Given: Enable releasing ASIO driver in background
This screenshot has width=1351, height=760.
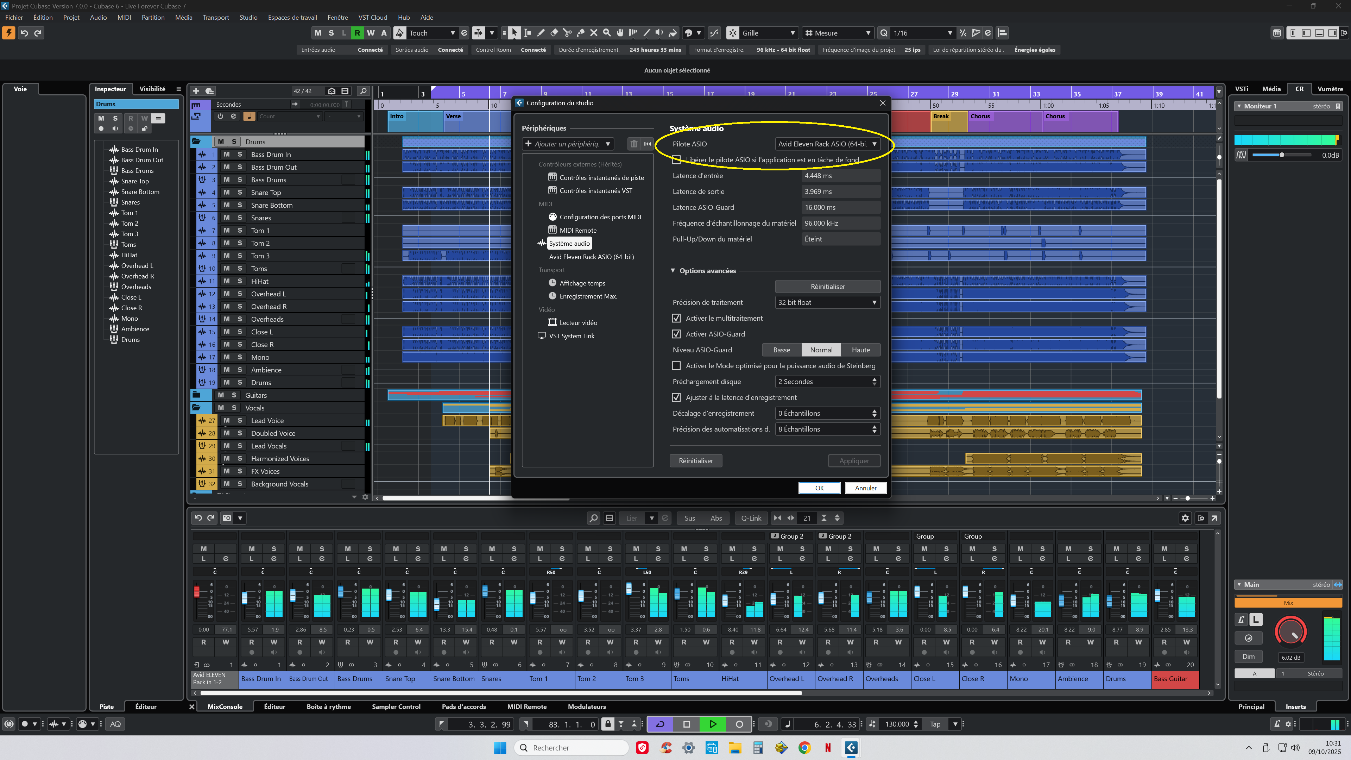Looking at the screenshot, I should [x=676, y=159].
